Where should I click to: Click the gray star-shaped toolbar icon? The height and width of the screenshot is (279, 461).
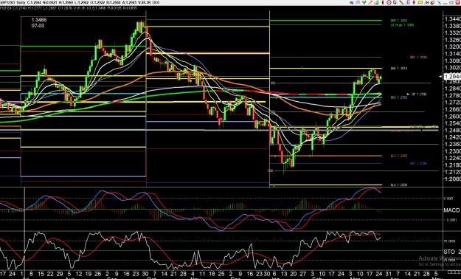[358, 2]
